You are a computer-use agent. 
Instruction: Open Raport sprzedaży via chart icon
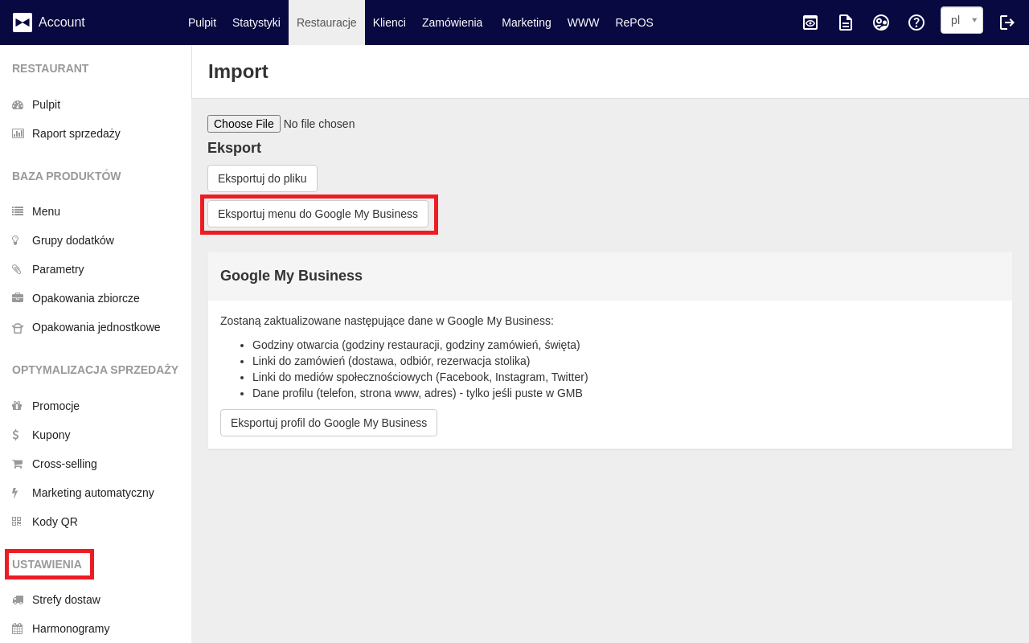16,133
